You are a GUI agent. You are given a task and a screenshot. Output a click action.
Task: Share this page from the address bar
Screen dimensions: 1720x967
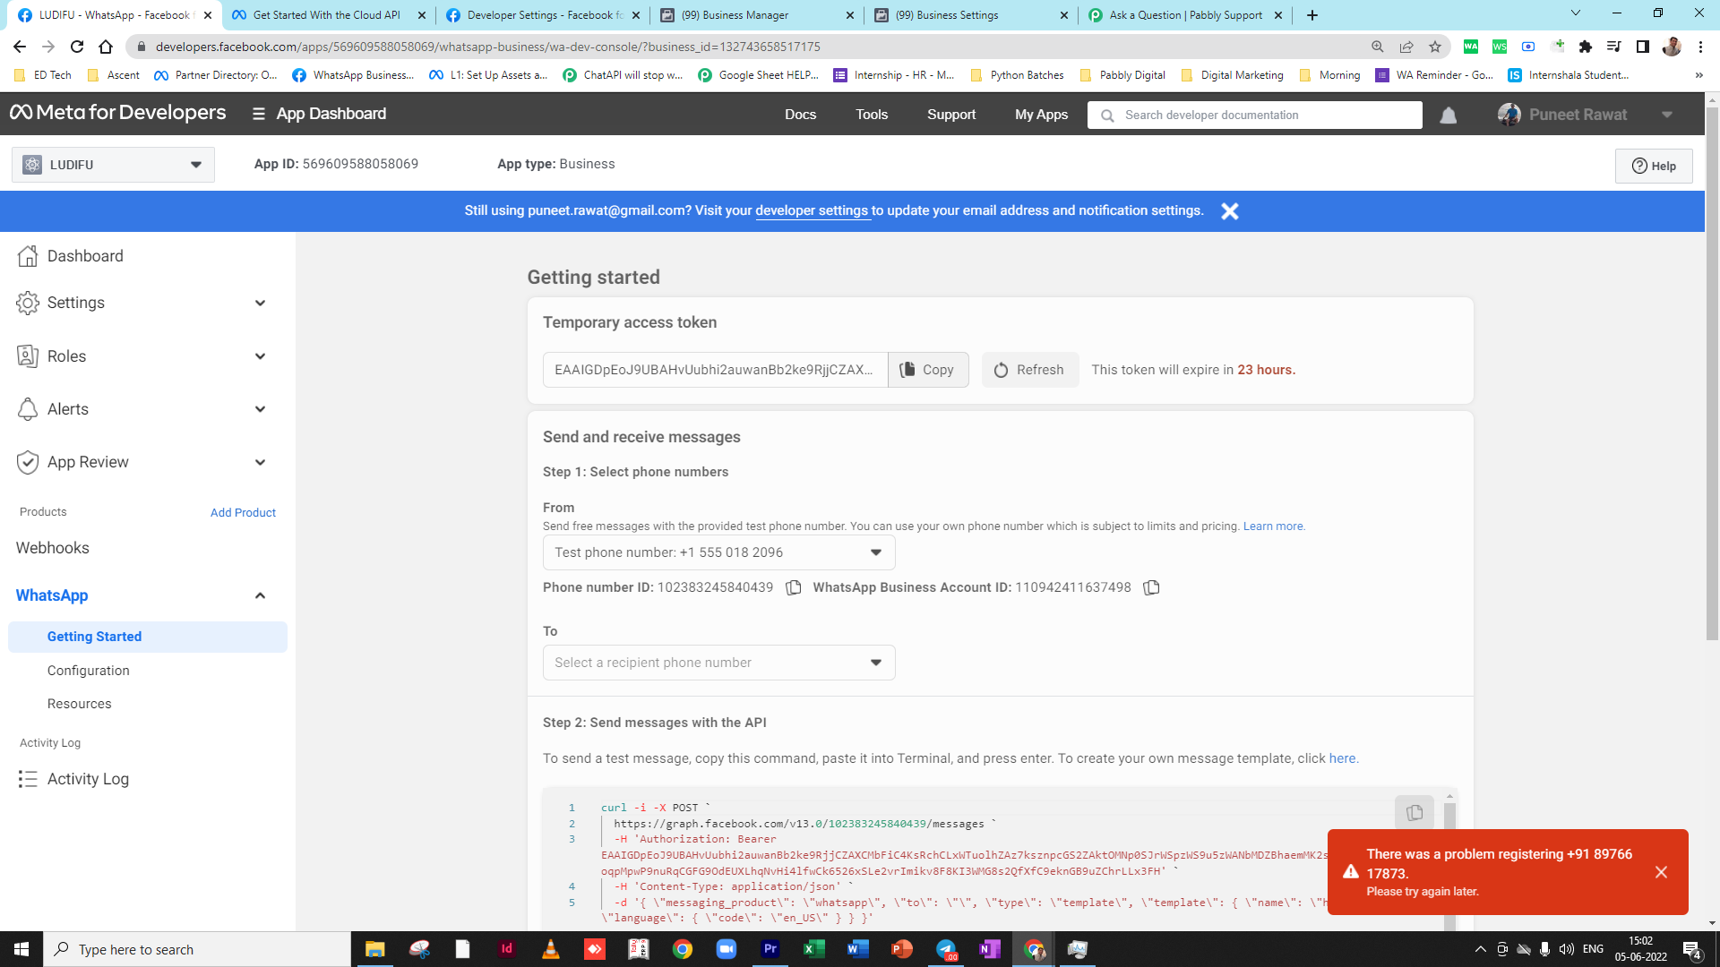pos(1406,47)
